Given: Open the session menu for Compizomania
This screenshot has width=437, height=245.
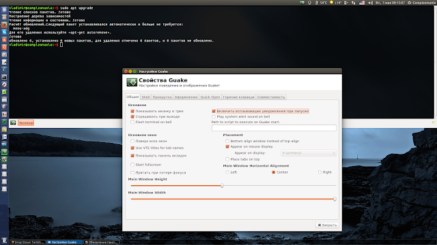Looking at the screenshot, I should click(x=422, y=3).
